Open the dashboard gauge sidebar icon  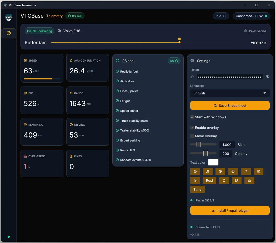point(9,33)
